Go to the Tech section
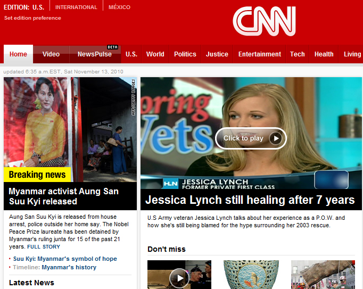Viewport: 363px width, 289px height. coord(298,54)
